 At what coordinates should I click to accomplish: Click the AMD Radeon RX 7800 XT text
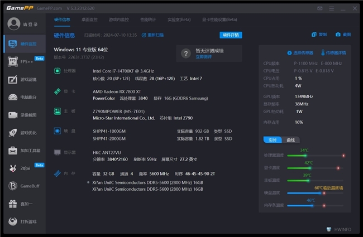(117, 91)
